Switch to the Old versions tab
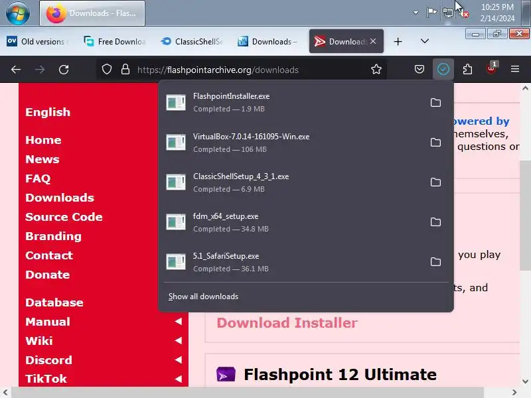Image resolution: width=531 pixels, height=398 pixels. click(38, 42)
